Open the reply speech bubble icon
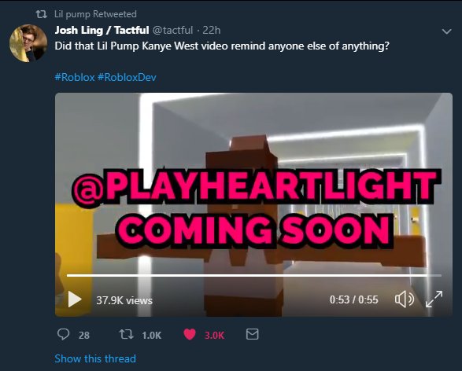Screen dimensions: 462x371 [63, 334]
